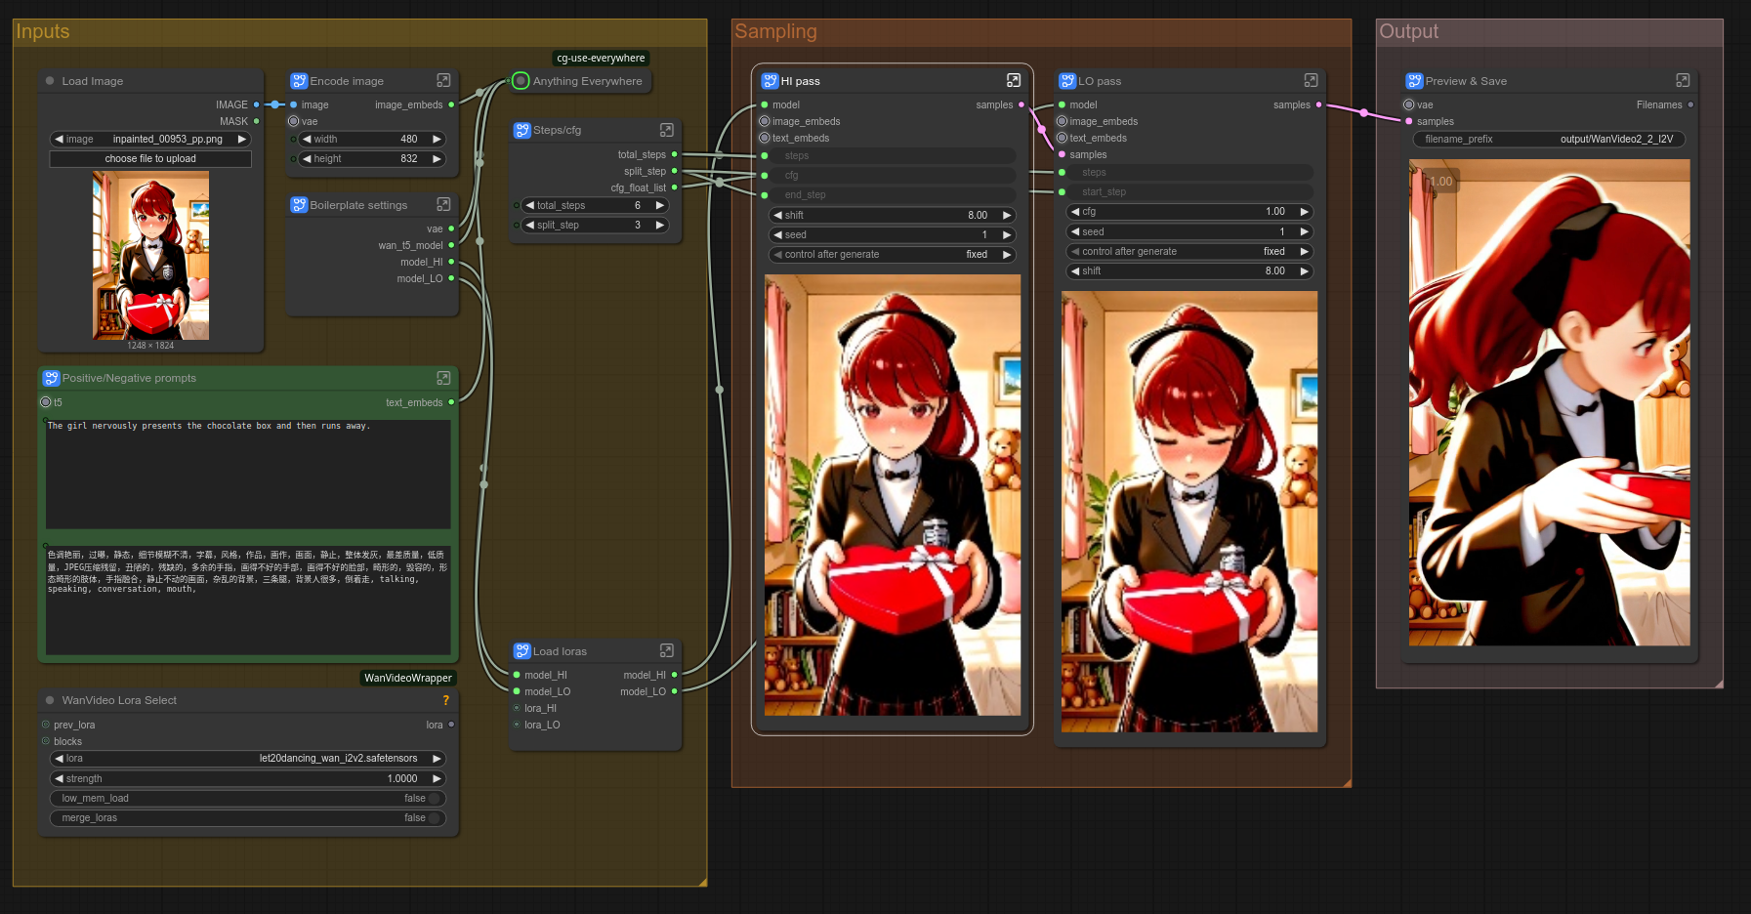1751x914 pixels.
Task: Click the Encode image subgraph icon
Action: coord(299,81)
